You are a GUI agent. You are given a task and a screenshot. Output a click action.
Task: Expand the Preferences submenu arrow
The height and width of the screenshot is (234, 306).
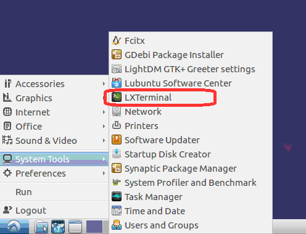pos(104,173)
